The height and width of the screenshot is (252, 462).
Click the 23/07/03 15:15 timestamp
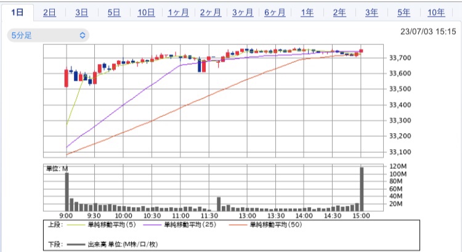(428, 31)
